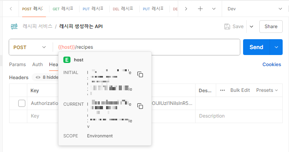Open the Cookies link

coord(272,65)
